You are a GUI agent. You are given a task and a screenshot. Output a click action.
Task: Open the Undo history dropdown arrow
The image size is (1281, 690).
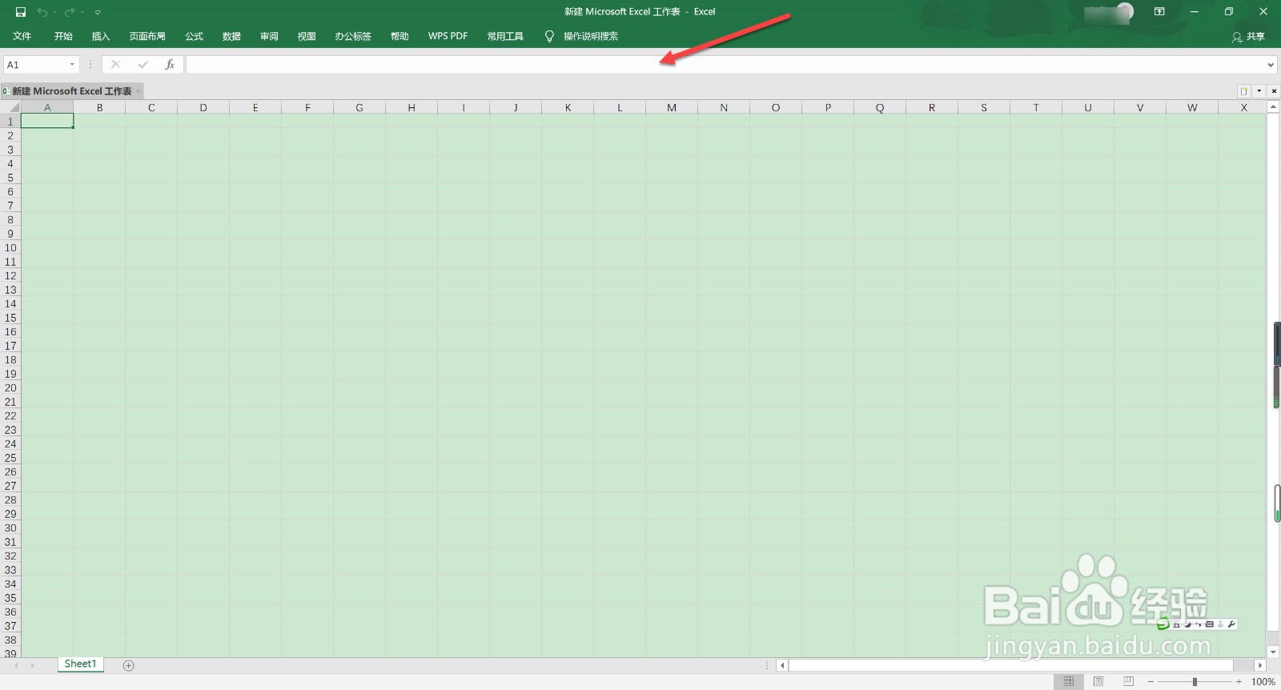[x=54, y=12]
